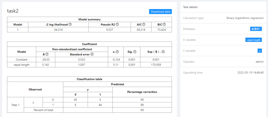Screen dimensions: 268x117
Task: Select the 64.214 log likelihood value
Action: (58, 30)
